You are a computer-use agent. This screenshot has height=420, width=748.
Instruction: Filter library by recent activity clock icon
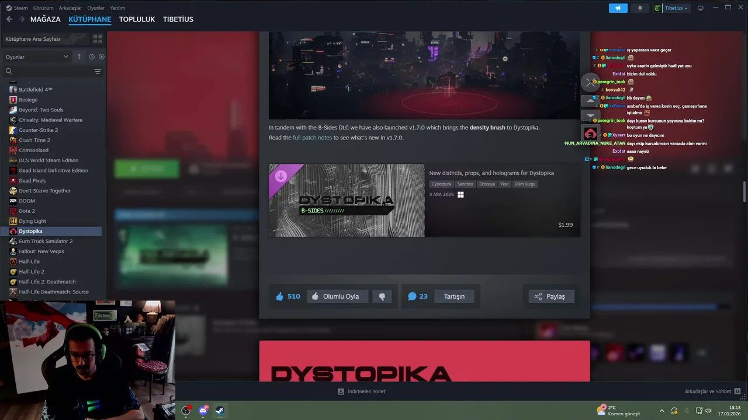click(x=91, y=57)
